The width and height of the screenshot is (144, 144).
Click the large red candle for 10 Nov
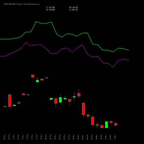click(x=10, y=101)
